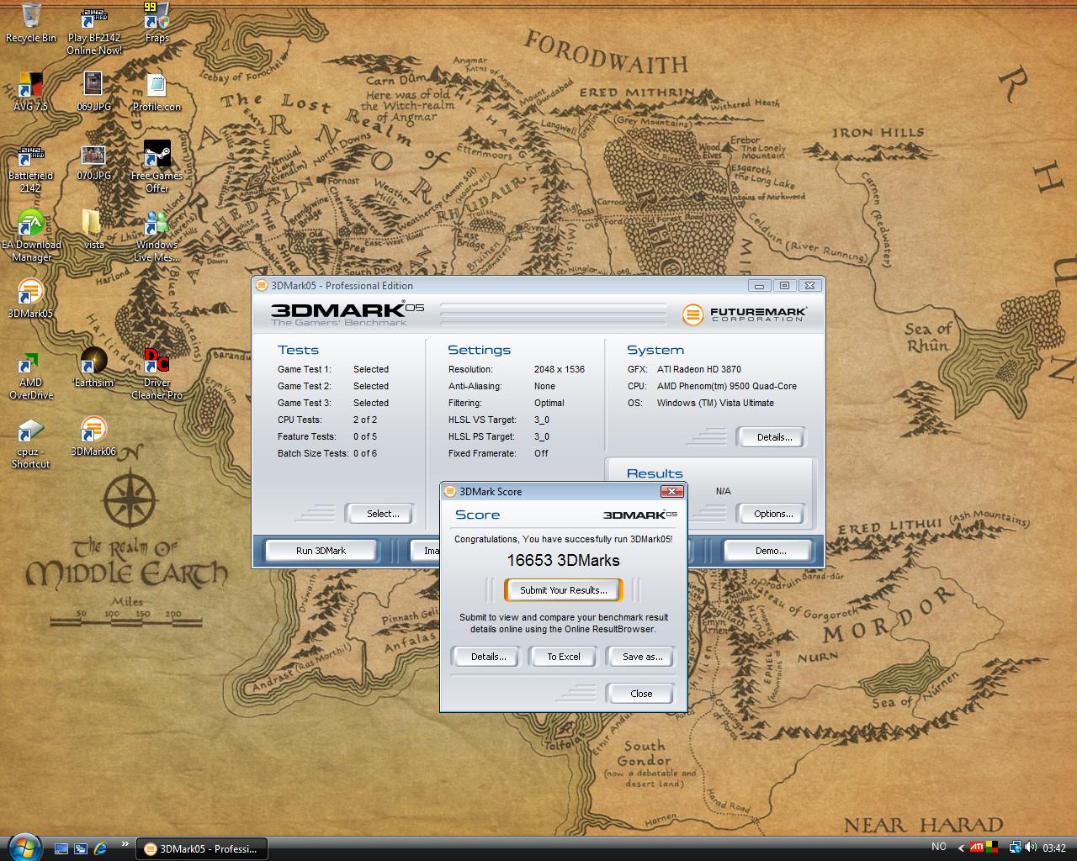Screen dimensions: 1077x861
Task: Click the network tray icon
Action: [x=1016, y=848]
